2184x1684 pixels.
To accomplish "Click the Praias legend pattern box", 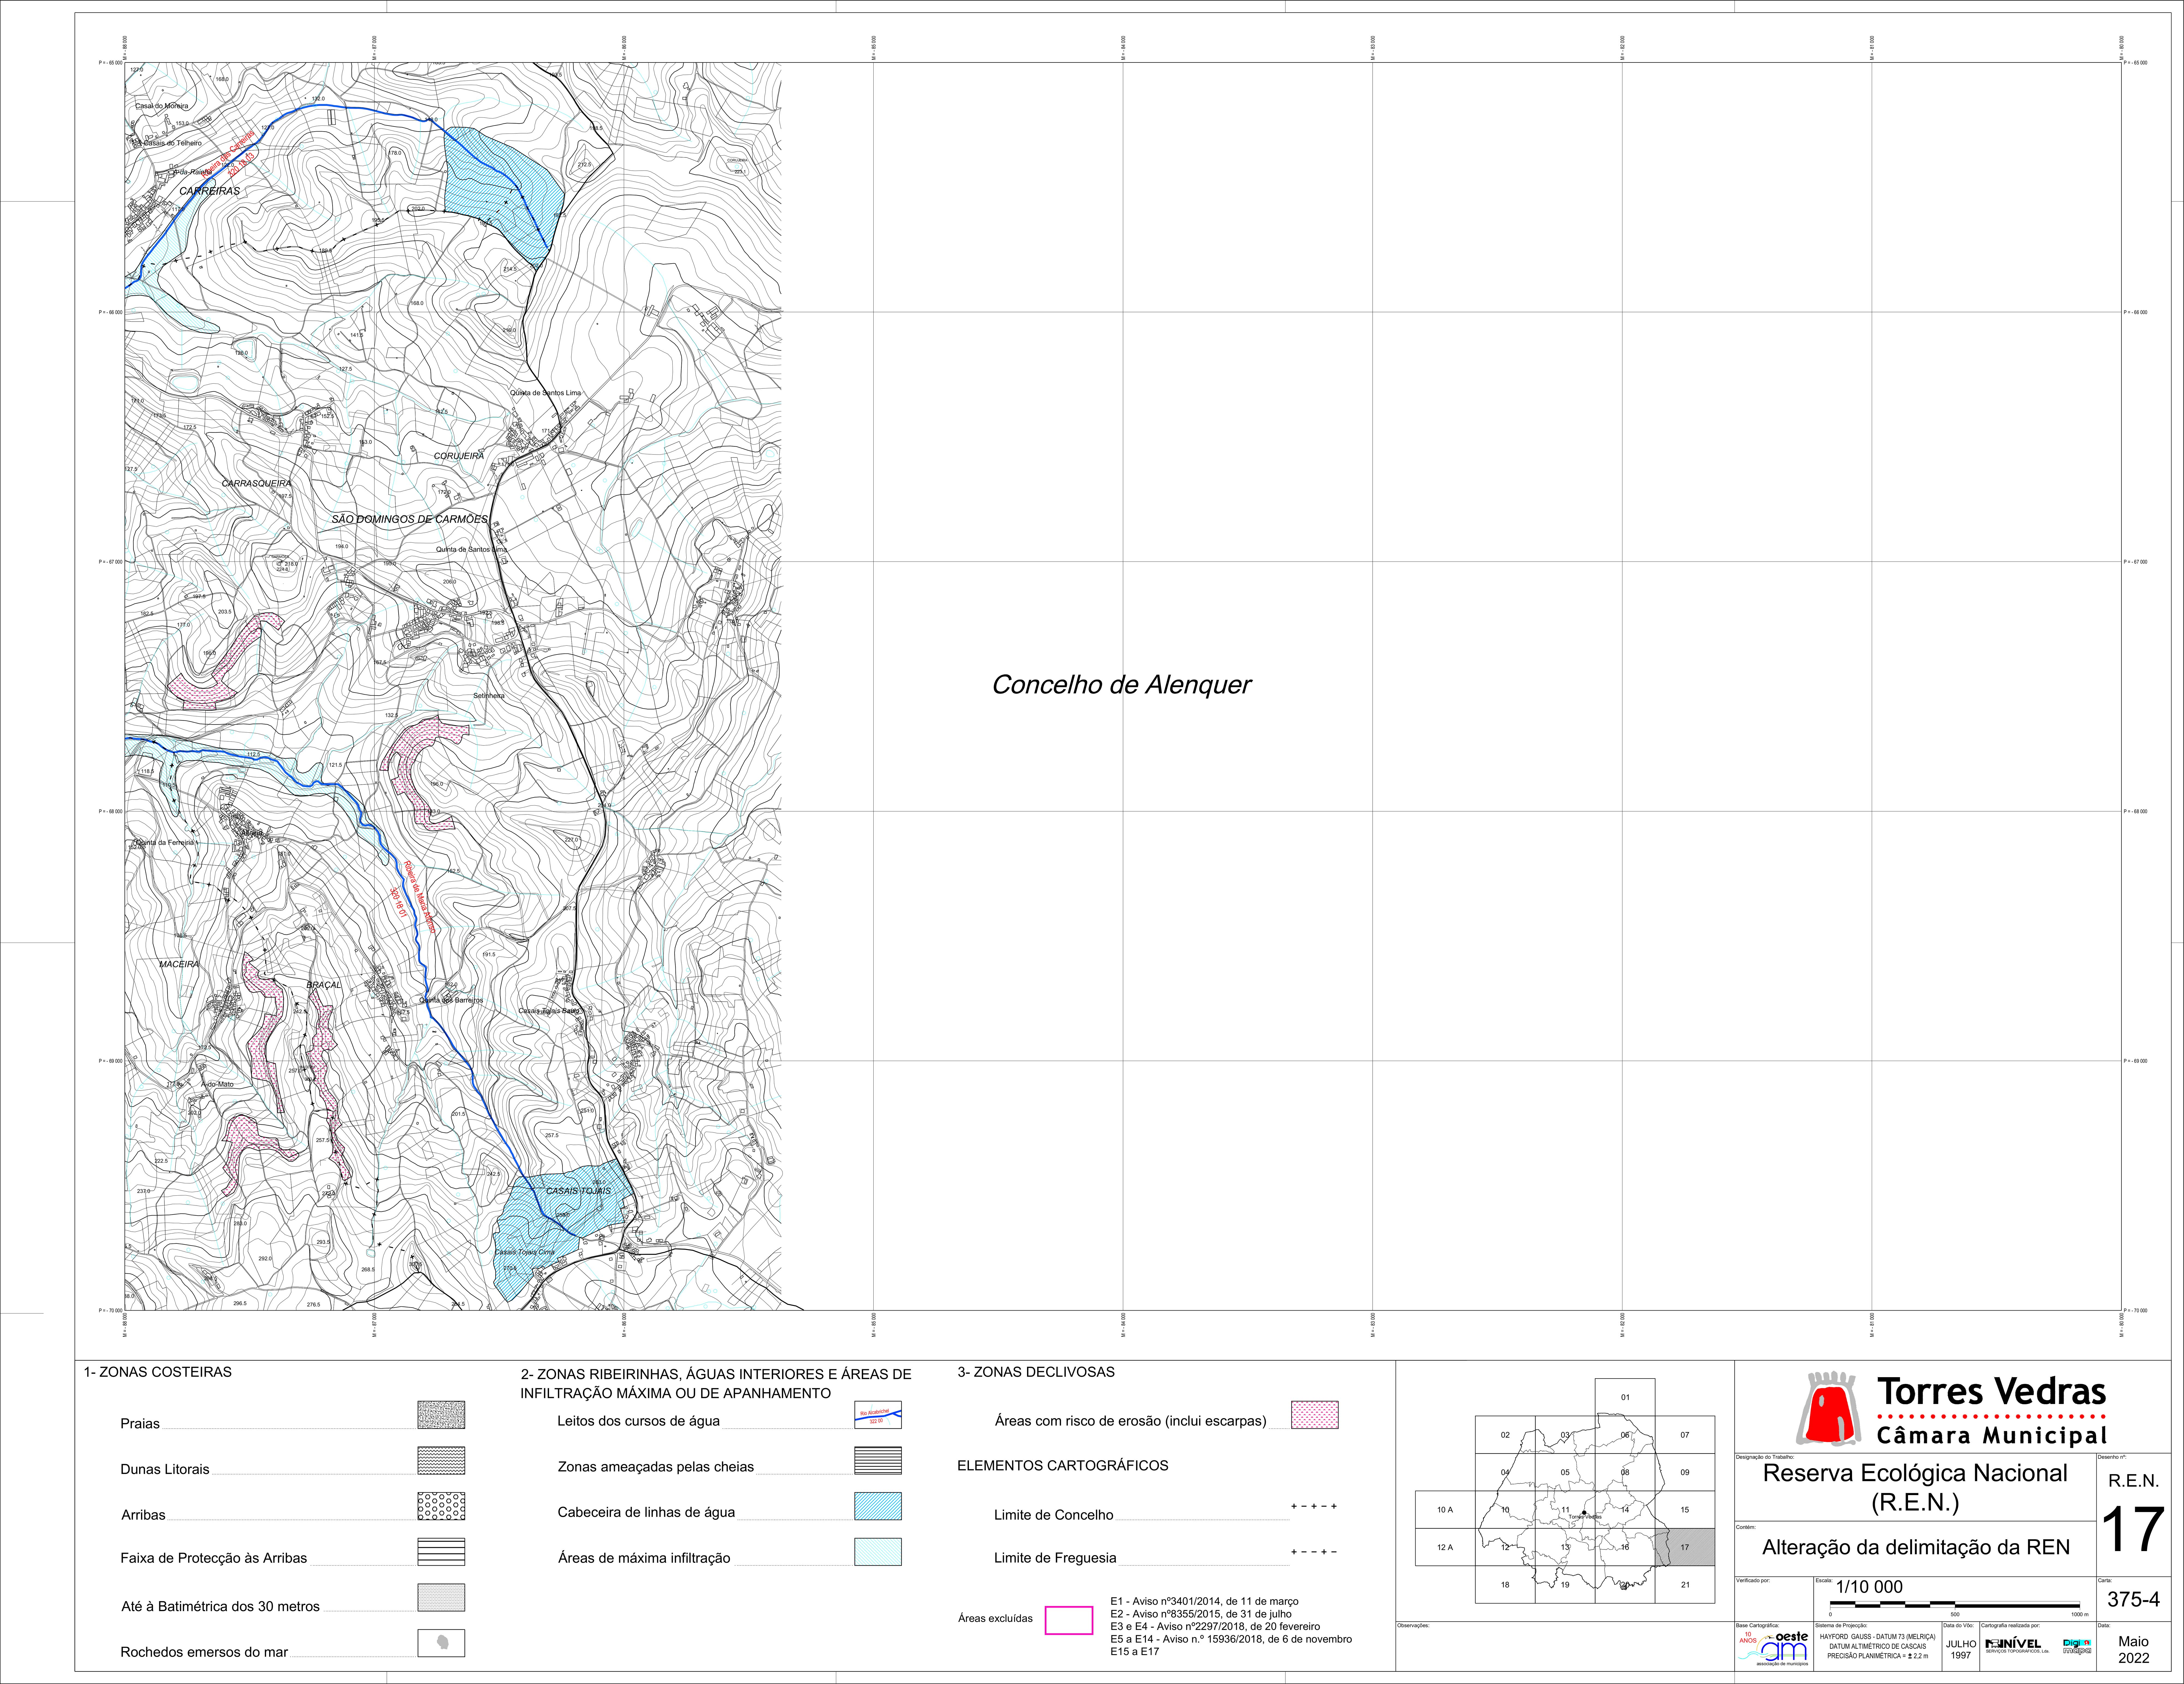I will pyautogui.click(x=441, y=1415).
